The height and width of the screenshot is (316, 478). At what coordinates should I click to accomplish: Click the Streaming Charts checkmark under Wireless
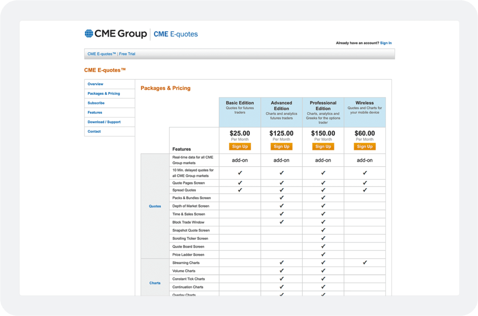pyautogui.click(x=365, y=262)
